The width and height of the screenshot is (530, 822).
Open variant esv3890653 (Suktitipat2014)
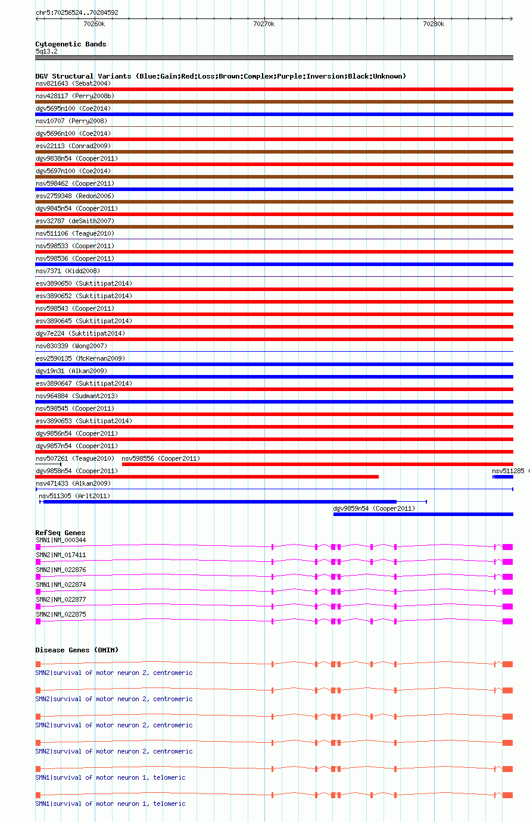coord(84,421)
